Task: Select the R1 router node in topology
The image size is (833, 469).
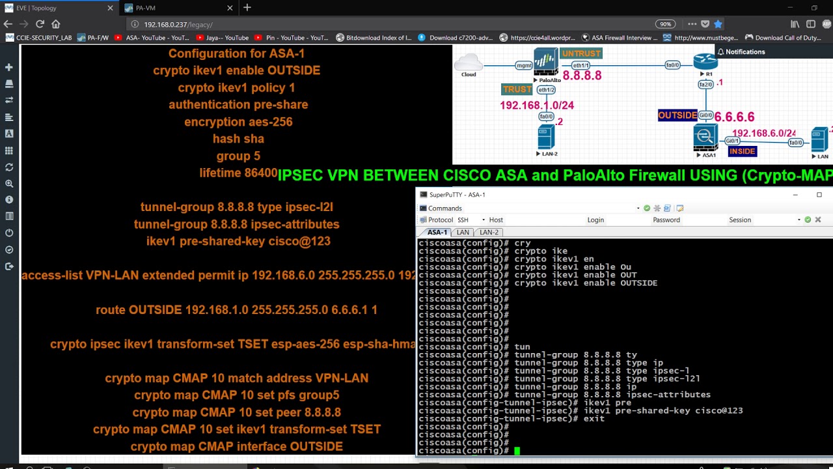Action: [705, 62]
